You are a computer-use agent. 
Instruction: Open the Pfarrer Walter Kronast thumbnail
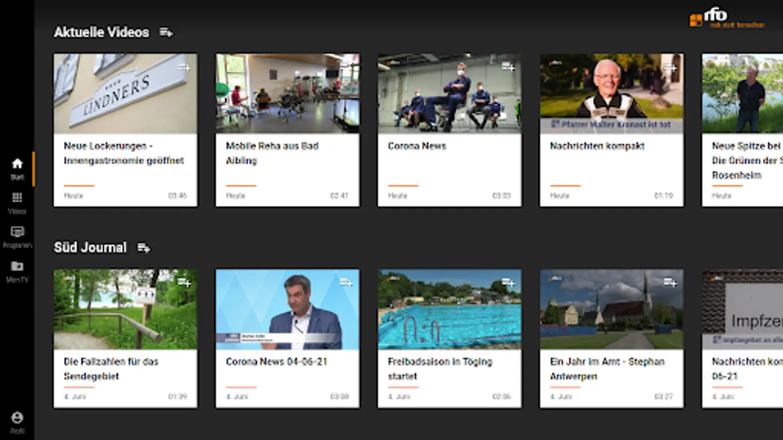coord(612,93)
